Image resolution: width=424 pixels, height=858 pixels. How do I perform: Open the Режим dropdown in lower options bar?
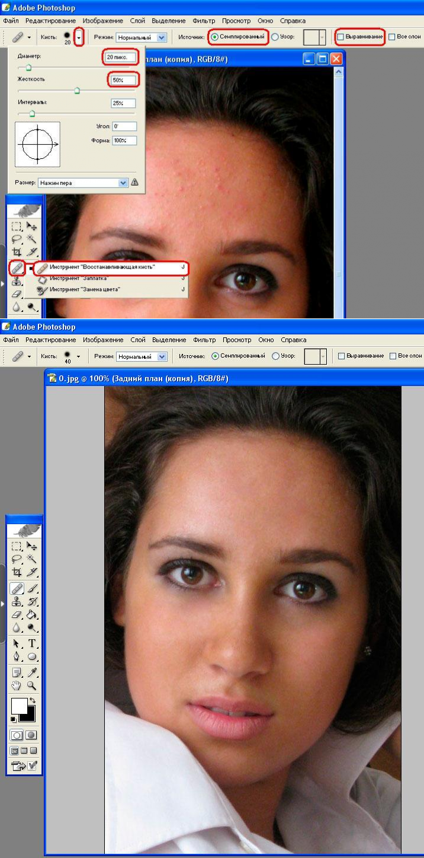coord(142,357)
